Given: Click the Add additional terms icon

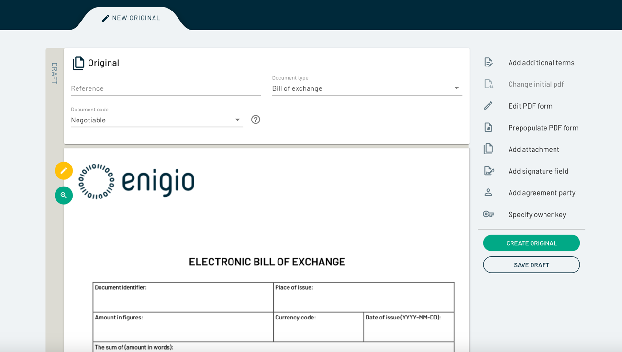Looking at the screenshot, I should 488,62.
